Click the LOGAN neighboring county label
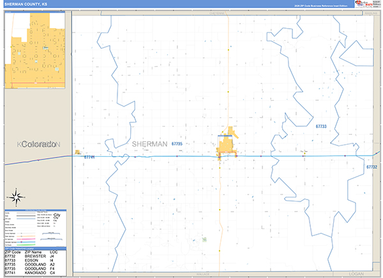This screenshot has height=278, width=383. (356, 274)
